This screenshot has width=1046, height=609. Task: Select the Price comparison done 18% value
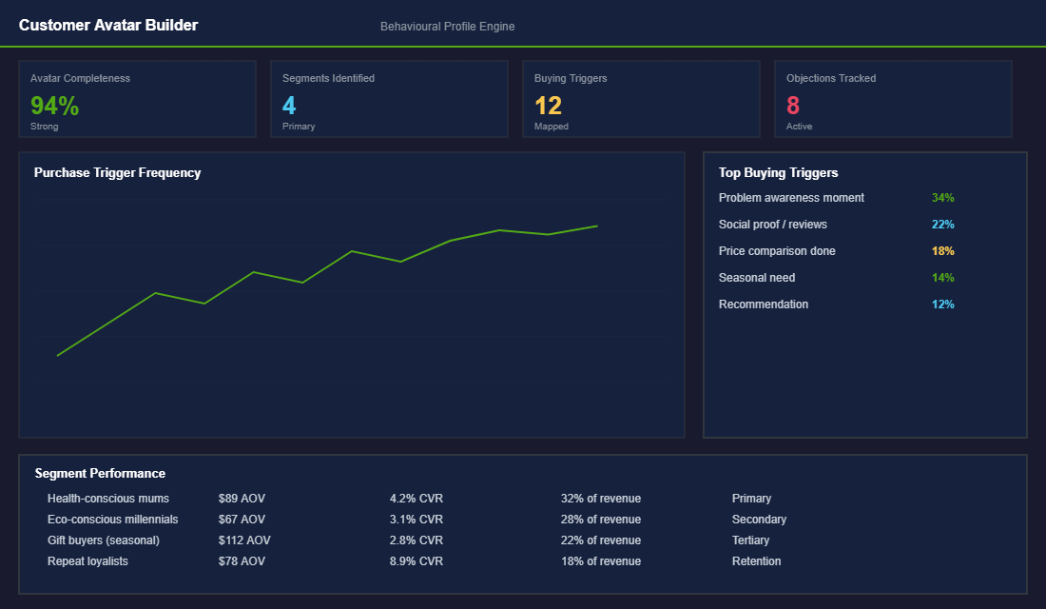942,250
